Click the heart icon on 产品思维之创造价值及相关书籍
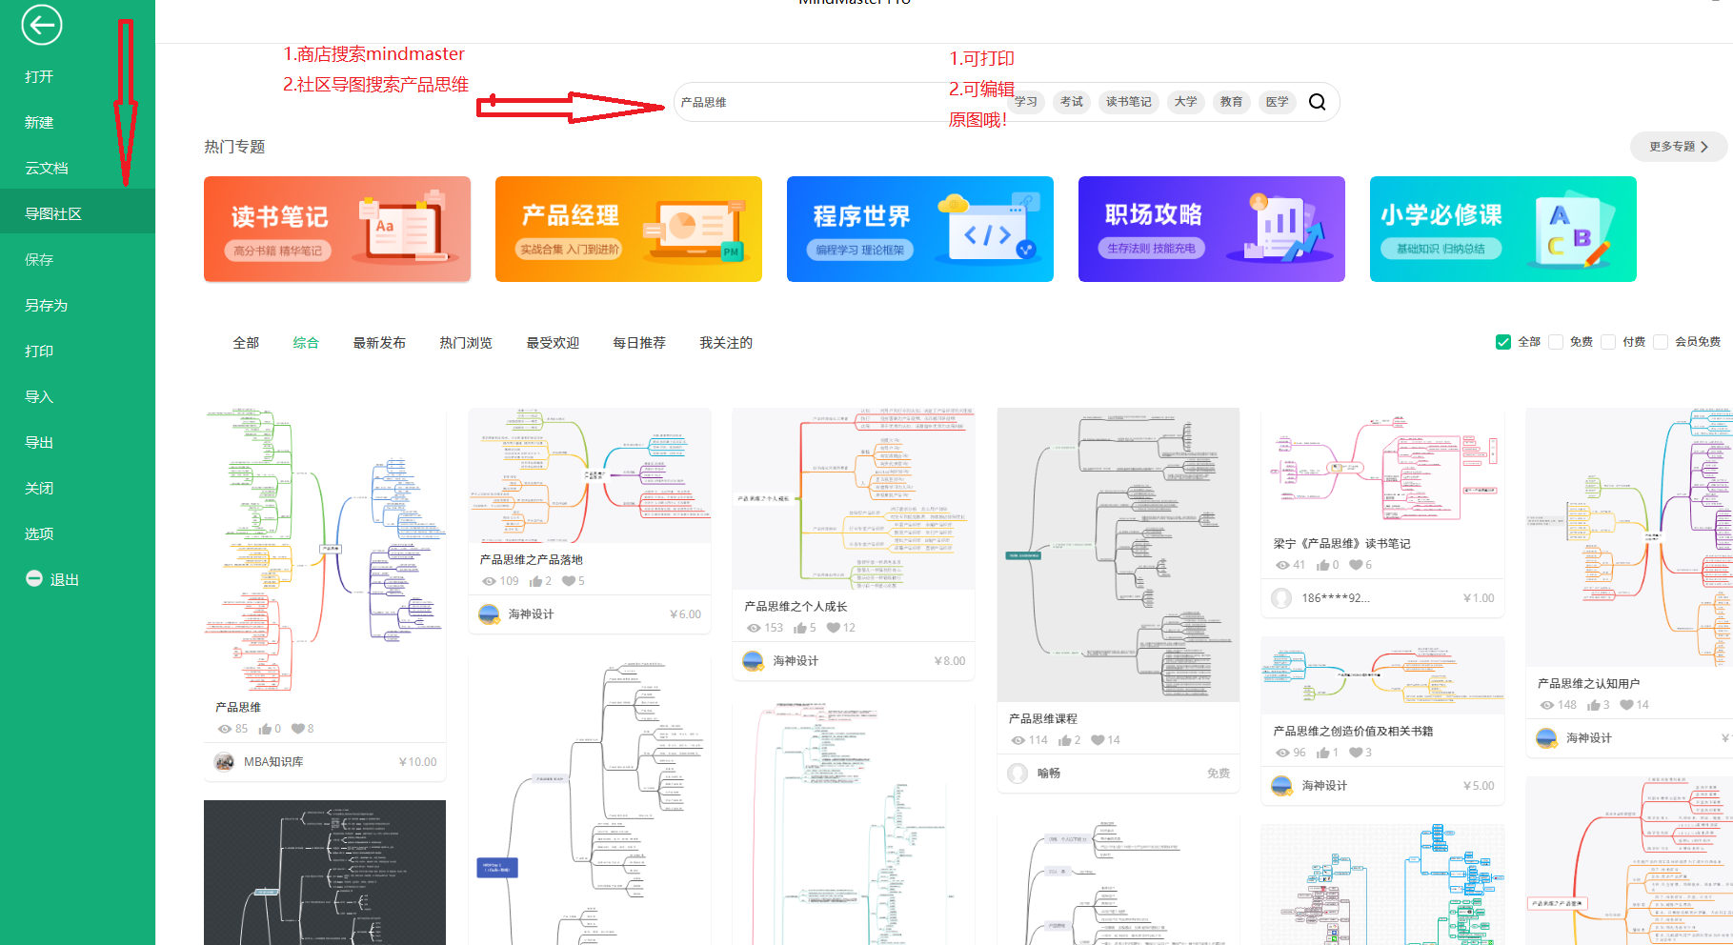 [x=1356, y=753]
